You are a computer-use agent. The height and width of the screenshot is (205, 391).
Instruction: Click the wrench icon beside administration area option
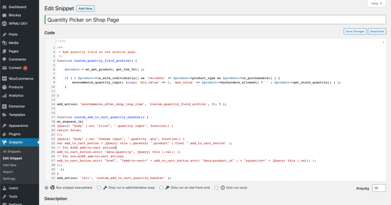tap(105, 187)
